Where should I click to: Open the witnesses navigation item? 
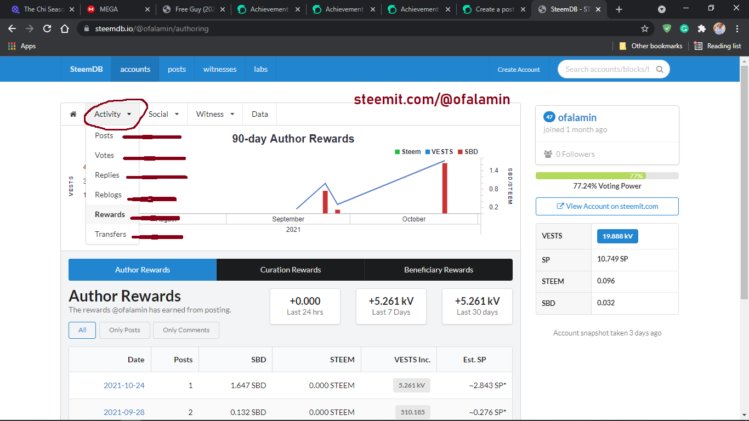click(220, 69)
